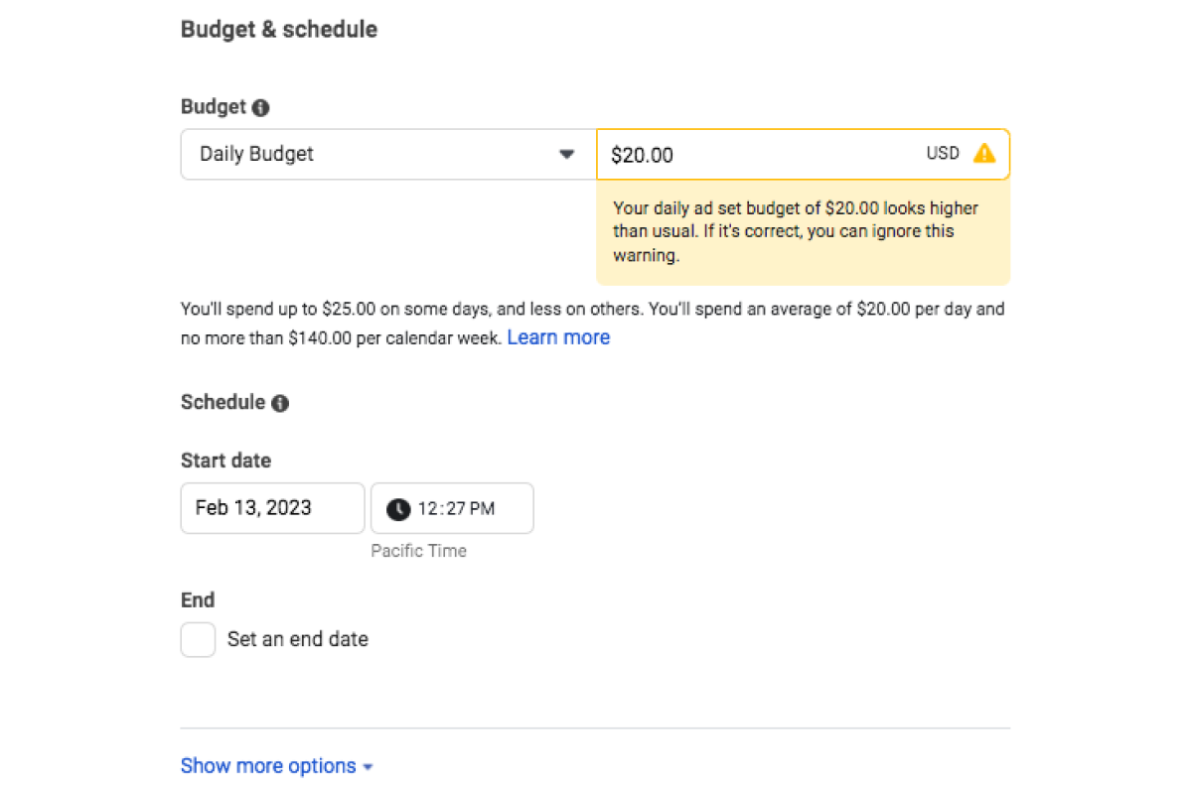Click the yellow budget warning message box
Screen dimensions: 1192x794
click(803, 232)
